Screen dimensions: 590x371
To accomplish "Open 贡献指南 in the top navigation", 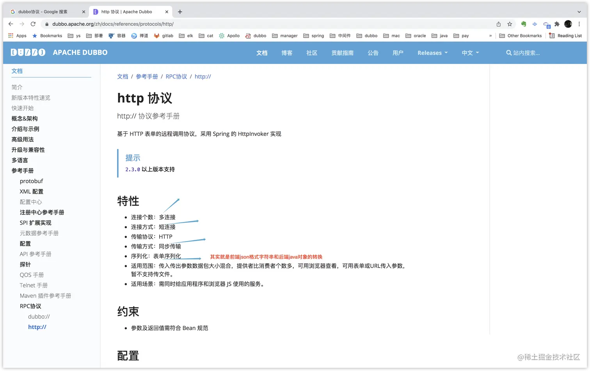I will 343,53.
